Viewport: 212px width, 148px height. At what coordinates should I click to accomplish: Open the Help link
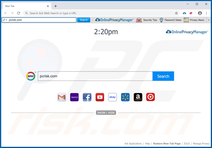tap(147, 143)
